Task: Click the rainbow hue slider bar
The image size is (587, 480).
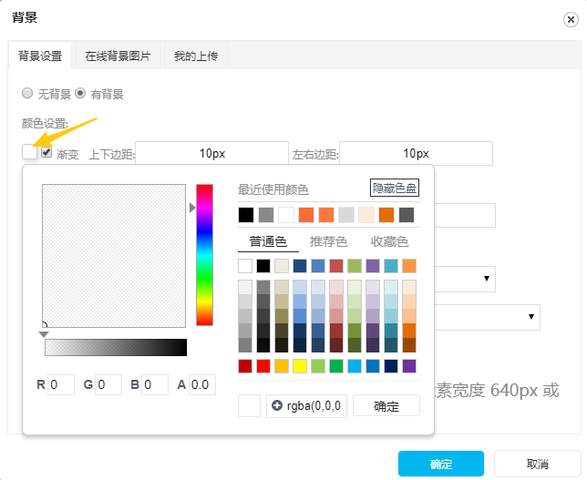Action: (204, 254)
